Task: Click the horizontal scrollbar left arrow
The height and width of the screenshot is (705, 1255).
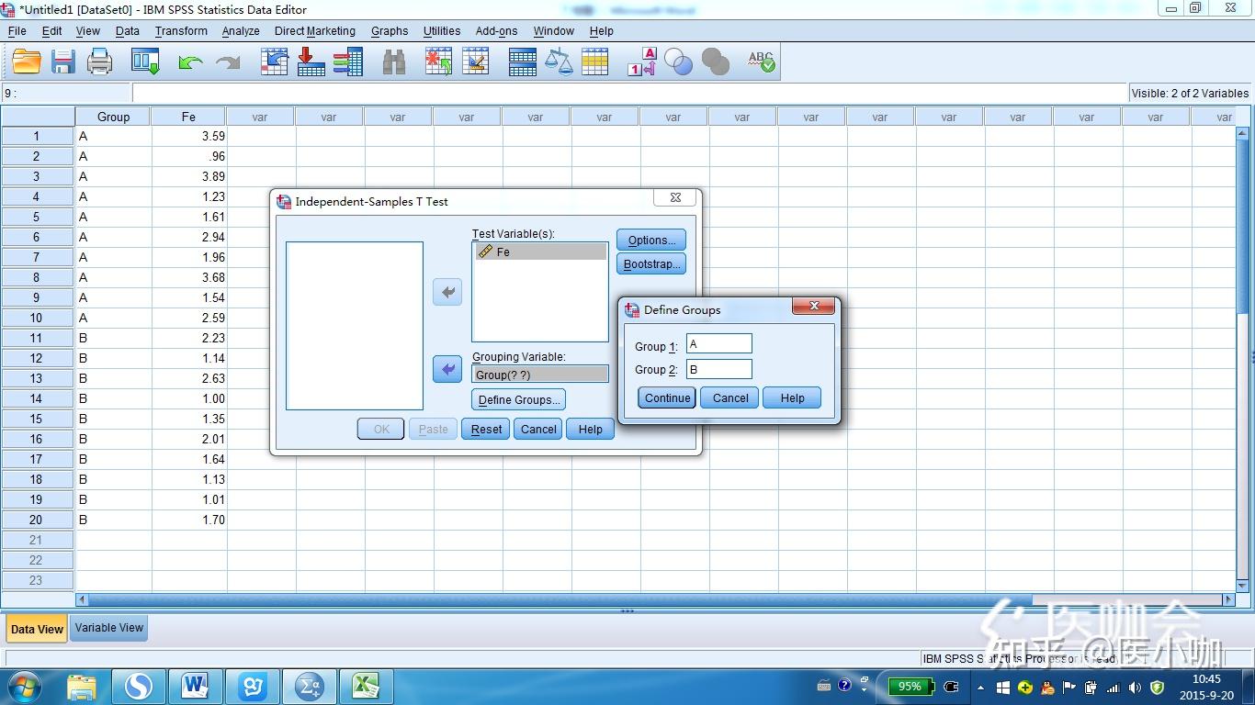Action: pyautogui.click(x=82, y=599)
